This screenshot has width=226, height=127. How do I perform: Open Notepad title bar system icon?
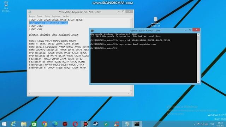[30, 12]
